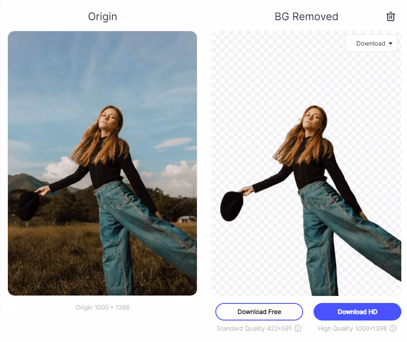
Task: Click the 'Origin 1000 * 1398' caption
Action: (103, 307)
